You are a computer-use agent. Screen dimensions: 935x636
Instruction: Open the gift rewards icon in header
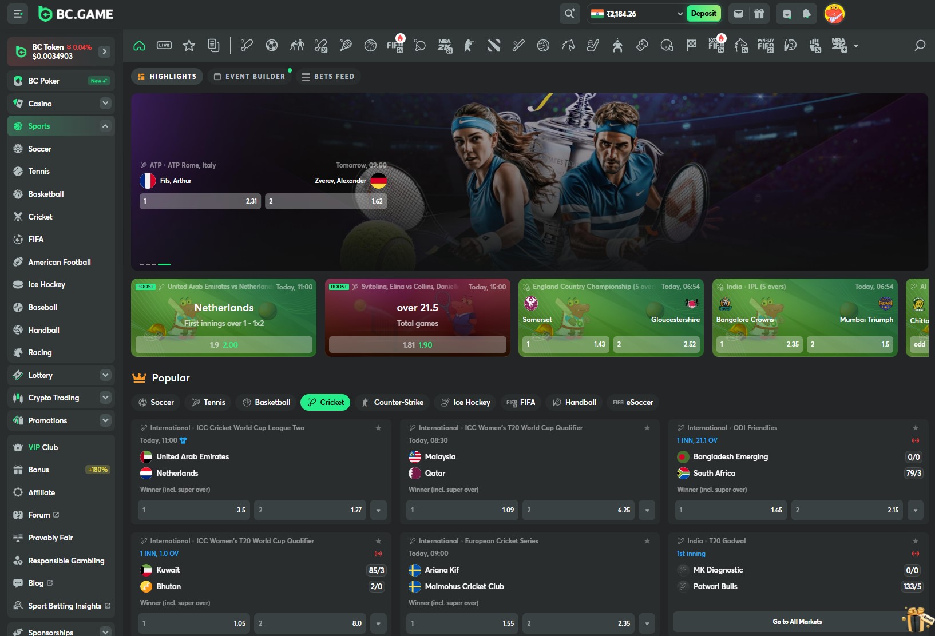pos(759,14)
